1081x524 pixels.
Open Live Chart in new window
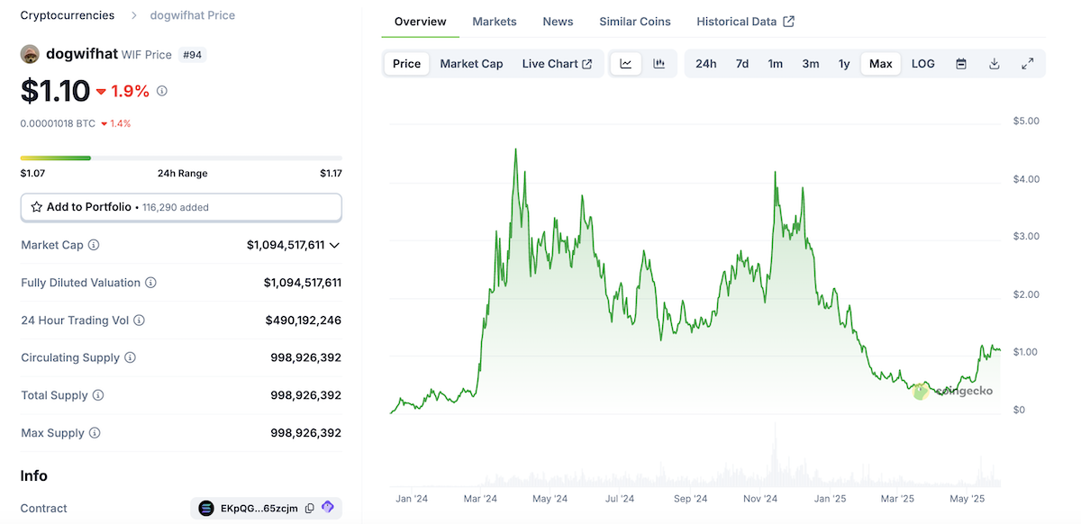557,64
